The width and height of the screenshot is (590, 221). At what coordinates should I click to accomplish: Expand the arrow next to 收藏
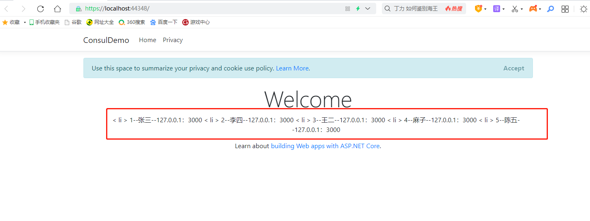click(25, 23)
